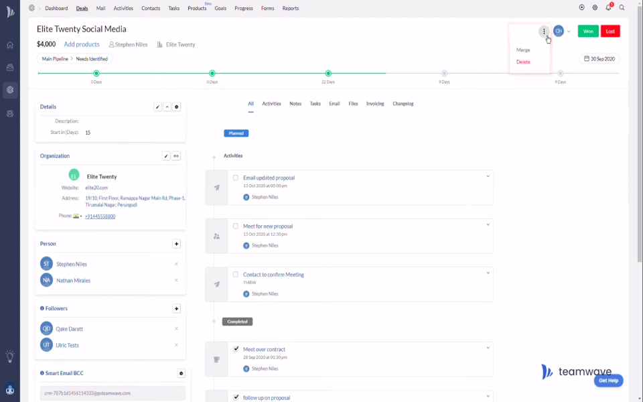Viewport: 643px width, 402px height.
Task: Open the Get Help button
Action: 609,381
